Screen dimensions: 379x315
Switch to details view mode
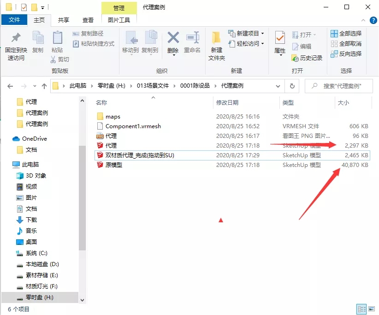(361, 309)
